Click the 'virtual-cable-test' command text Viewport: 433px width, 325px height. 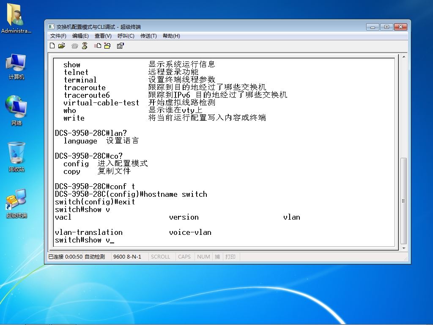tap(101, 103)
